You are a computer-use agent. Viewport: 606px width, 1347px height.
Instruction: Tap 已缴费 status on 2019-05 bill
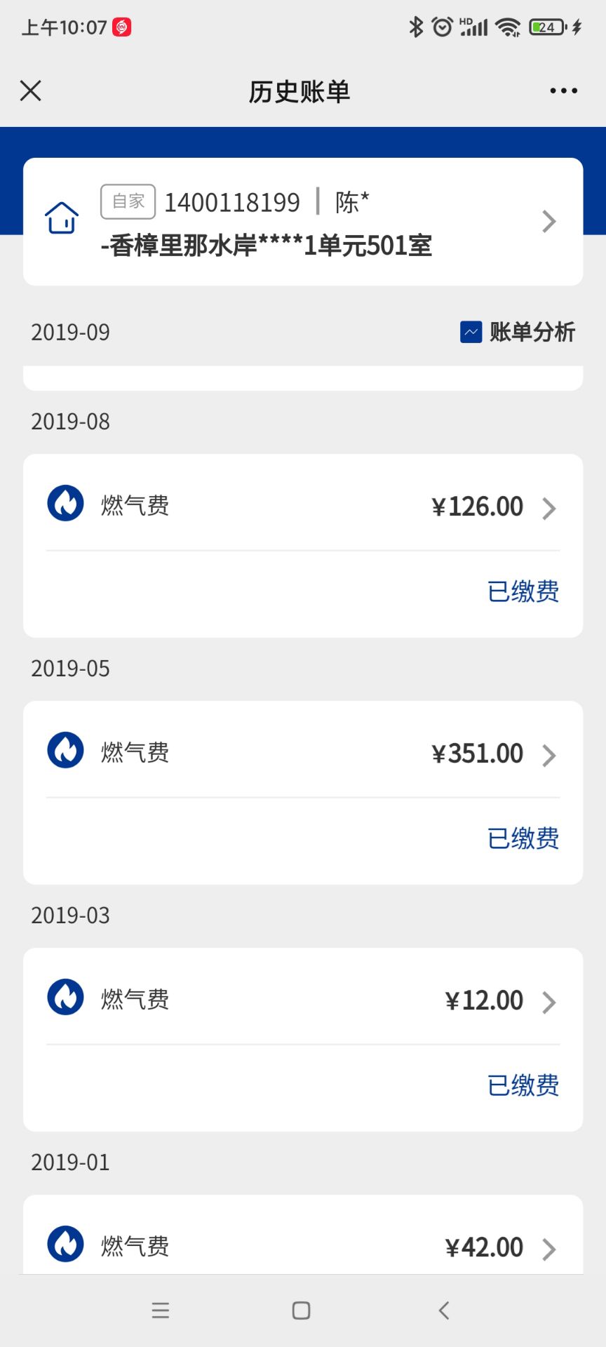pyautogui.click(x=523, y=838)
